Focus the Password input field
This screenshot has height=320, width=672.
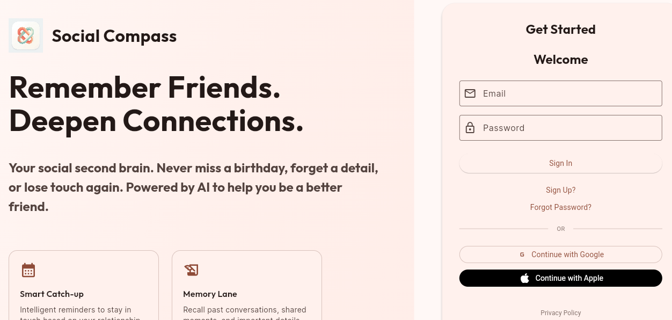coord(569,128)
